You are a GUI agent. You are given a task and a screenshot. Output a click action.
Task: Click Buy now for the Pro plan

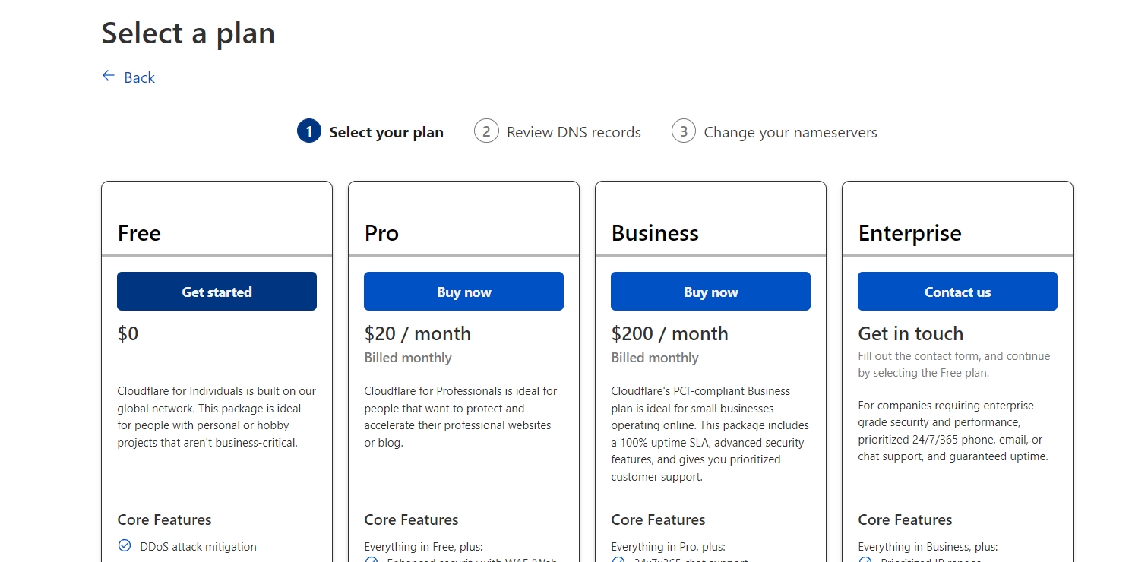coord(463,292)
